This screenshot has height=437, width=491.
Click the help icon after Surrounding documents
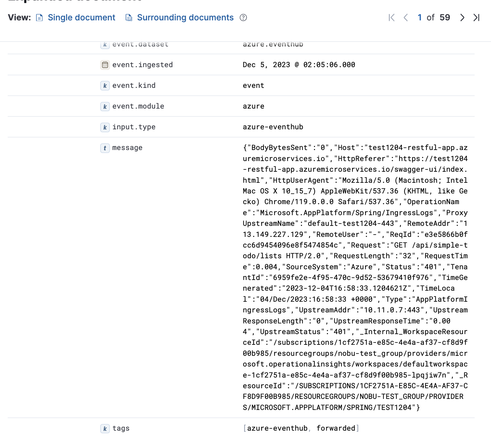[243, 18]
